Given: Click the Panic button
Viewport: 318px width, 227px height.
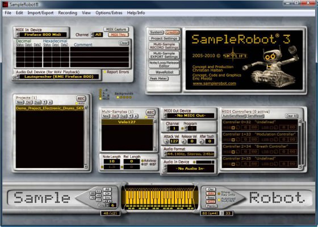Looking at the screenshot, I should [211, 206].
